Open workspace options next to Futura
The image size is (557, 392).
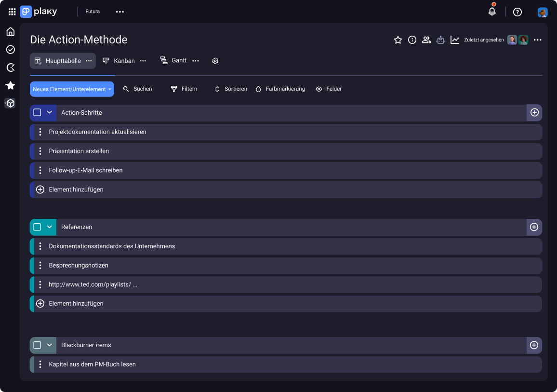point(120,12)
